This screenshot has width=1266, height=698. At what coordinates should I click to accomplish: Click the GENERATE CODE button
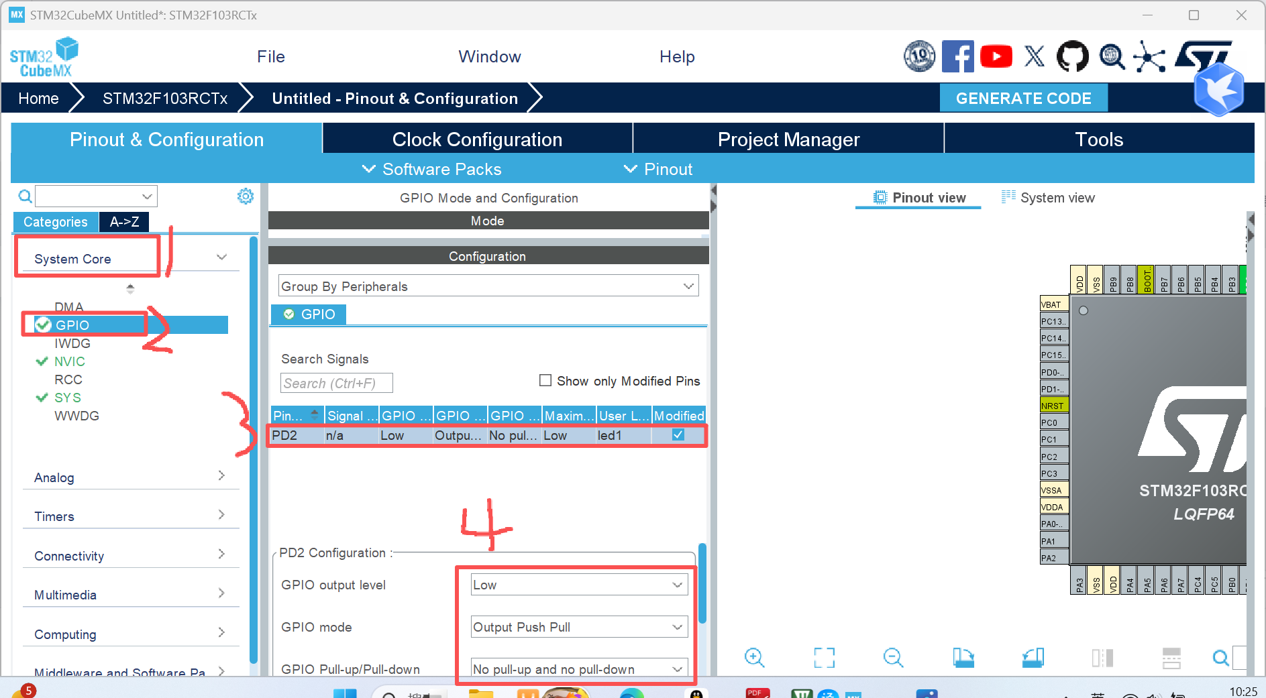point(1023,98)
